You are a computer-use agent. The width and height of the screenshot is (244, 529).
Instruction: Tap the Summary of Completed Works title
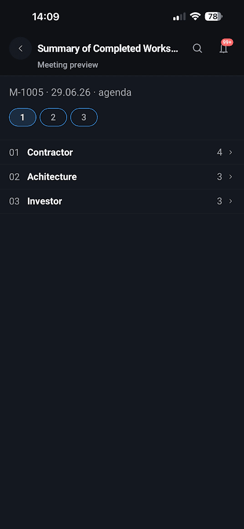pos(108,49)
